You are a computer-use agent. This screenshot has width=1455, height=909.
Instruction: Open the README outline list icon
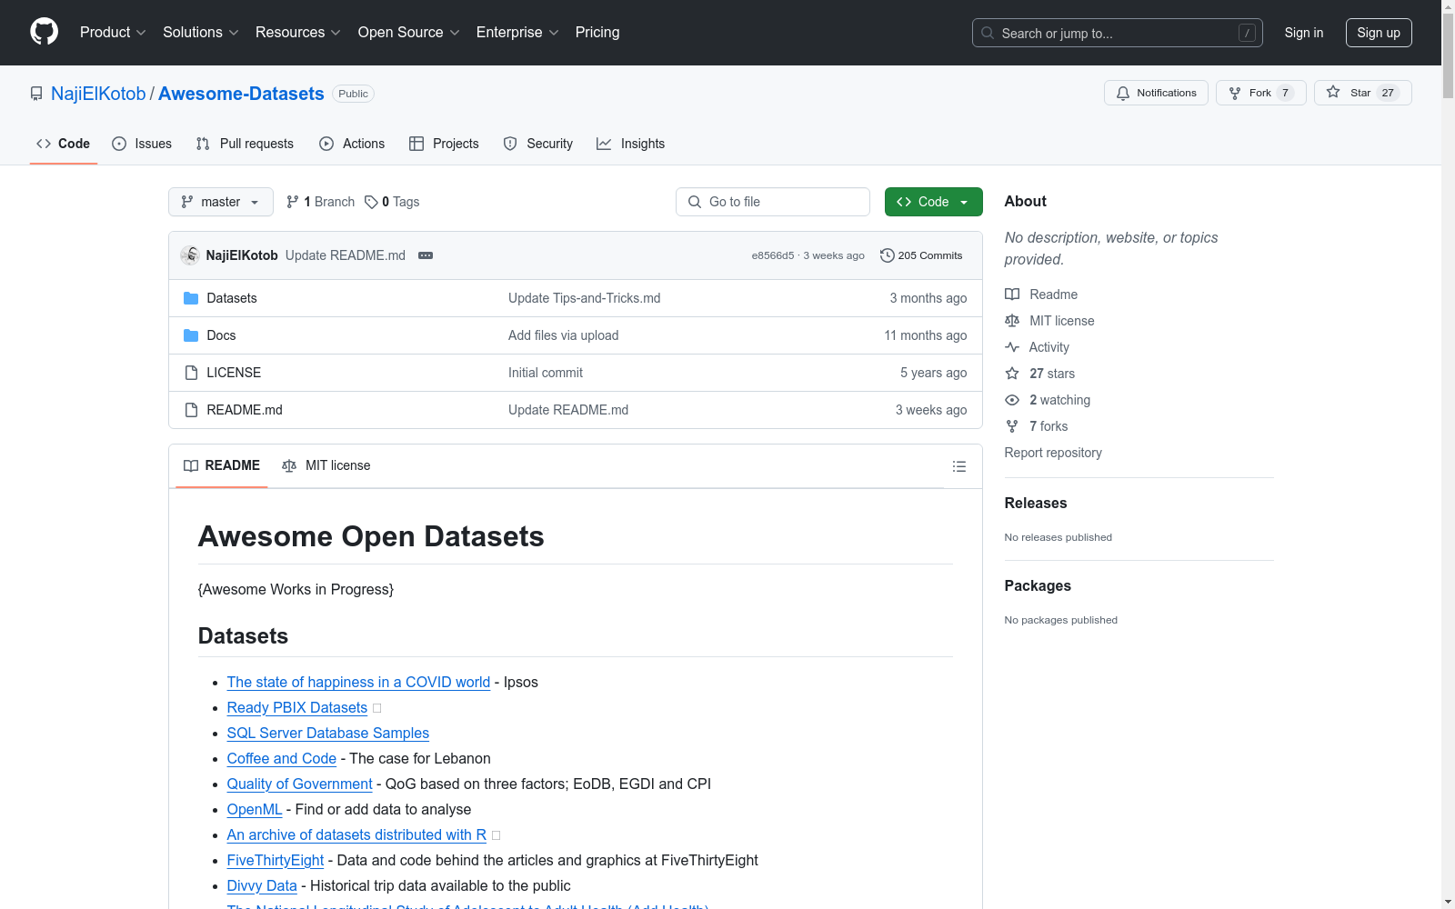(959, 466)
